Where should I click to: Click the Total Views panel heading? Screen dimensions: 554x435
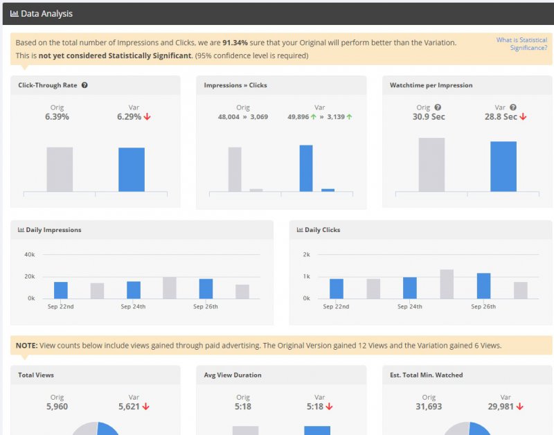pos(36,375)
